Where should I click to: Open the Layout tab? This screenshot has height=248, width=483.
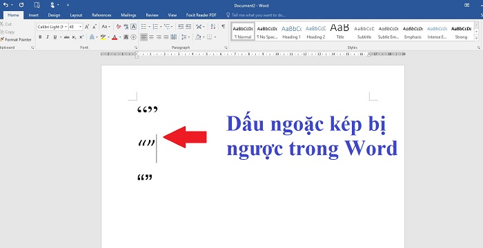tap(76, 14)
